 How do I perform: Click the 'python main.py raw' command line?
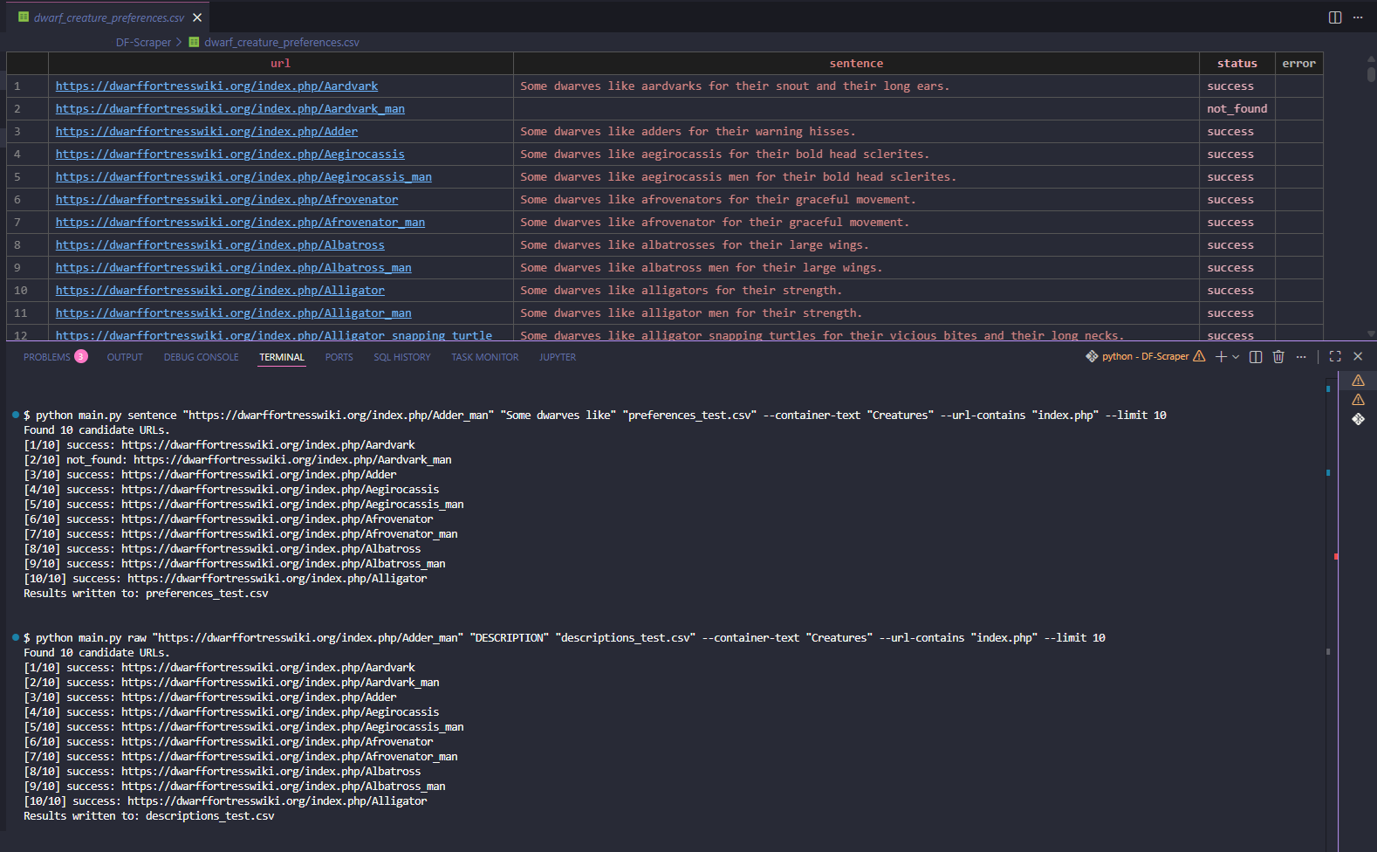click(564, 638)
